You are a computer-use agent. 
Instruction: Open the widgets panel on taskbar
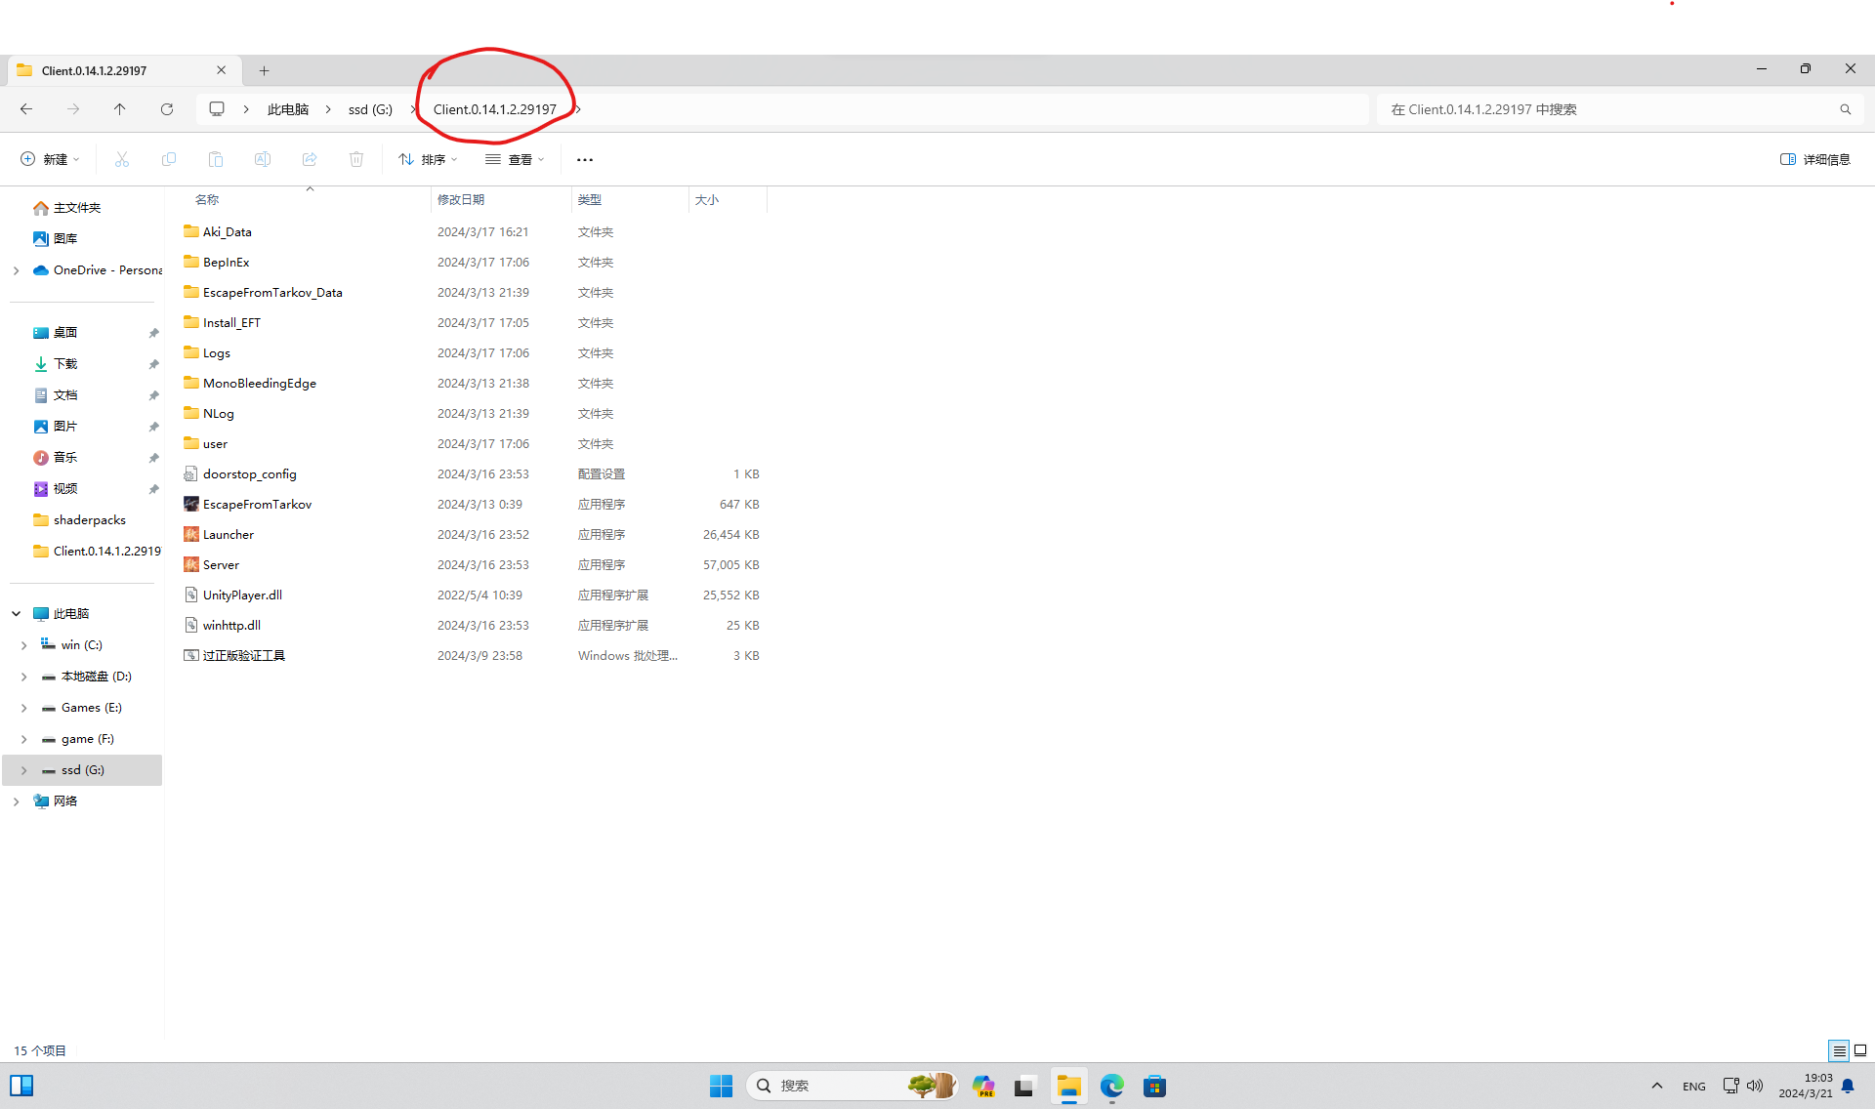21,1086
